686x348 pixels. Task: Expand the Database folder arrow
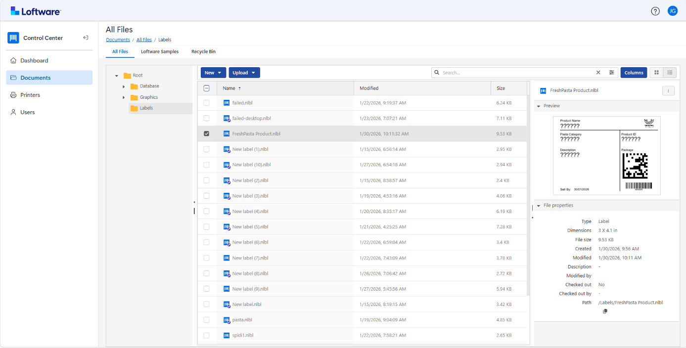[124, 87]
